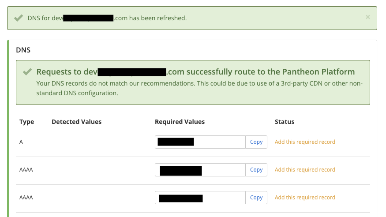Copy the first AAAA record value
Image resolution: width=386 pixels, height=217 pixels.
pyautogui.click(x=256, y=170)
